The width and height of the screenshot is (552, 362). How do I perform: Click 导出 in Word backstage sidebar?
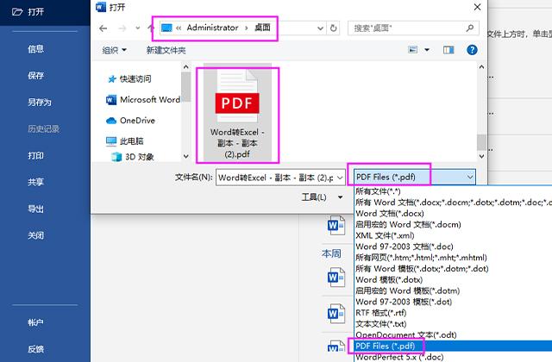coord(36,209)
